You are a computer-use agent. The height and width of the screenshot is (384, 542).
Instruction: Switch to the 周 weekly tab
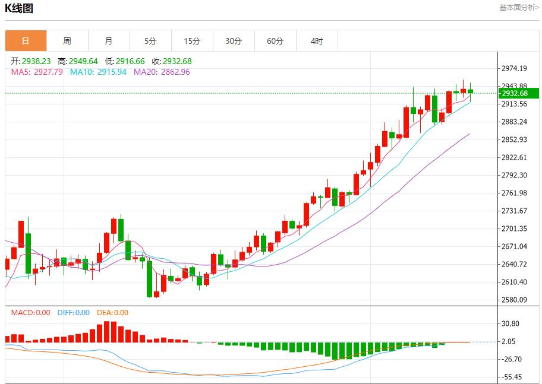pyautogui.click(x=67, y=41)
